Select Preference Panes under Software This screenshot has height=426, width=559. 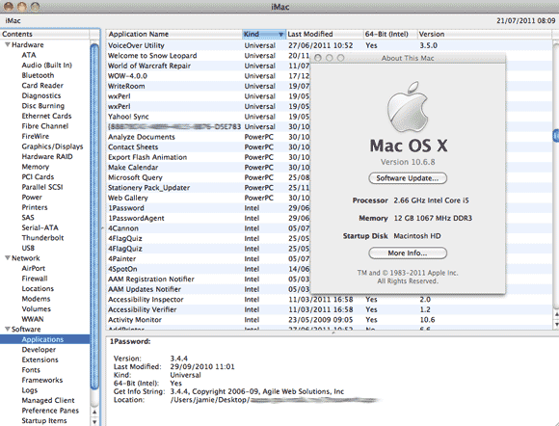coord(50,411)
